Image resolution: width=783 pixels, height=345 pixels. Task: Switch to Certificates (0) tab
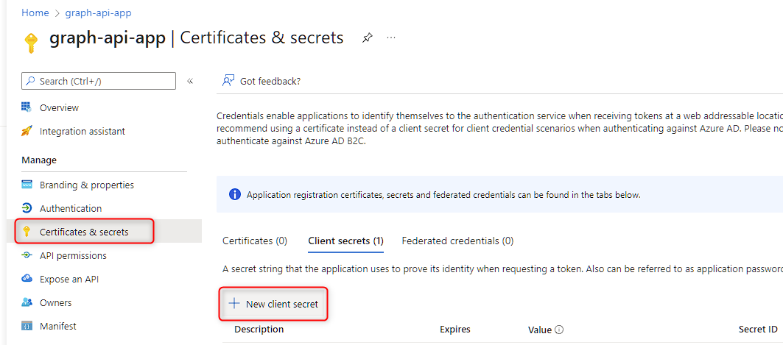click(255, 241)
